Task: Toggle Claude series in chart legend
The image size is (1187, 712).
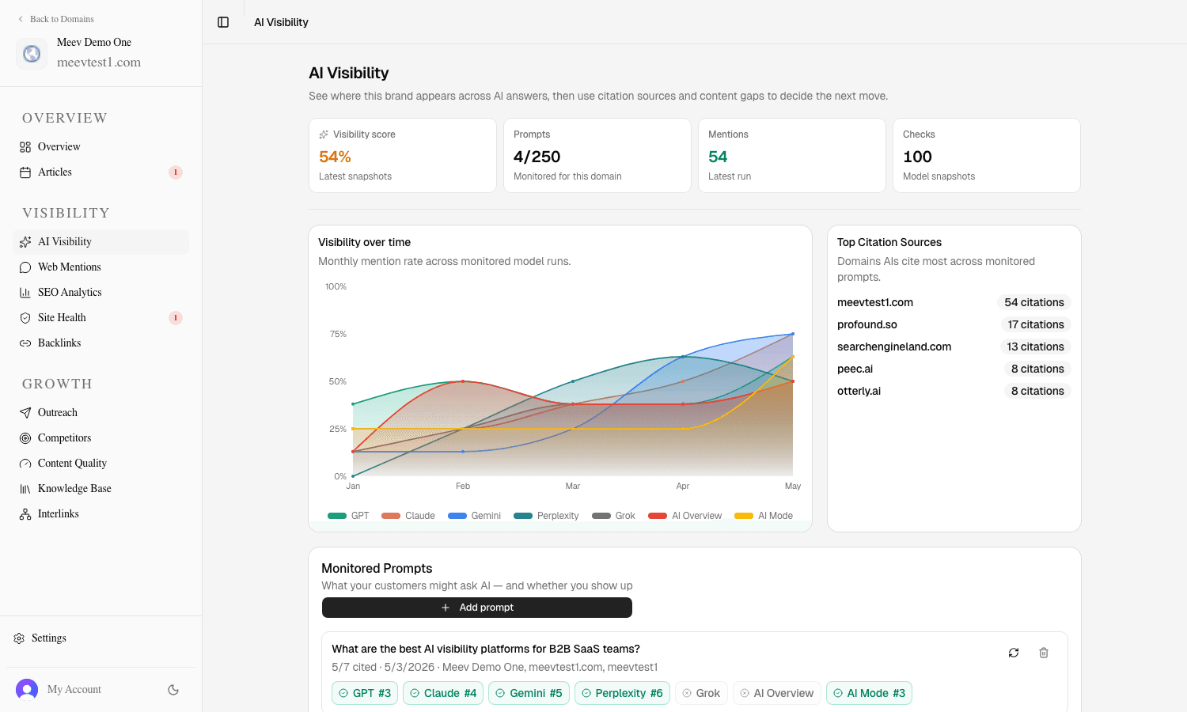Action: [408, 516]
